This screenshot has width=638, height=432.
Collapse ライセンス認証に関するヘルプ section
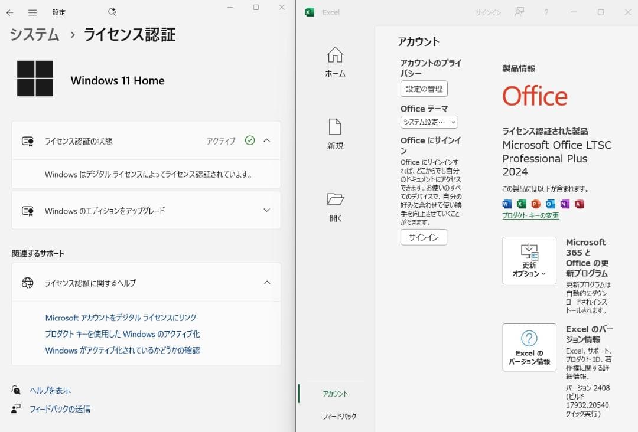[266, 283]
